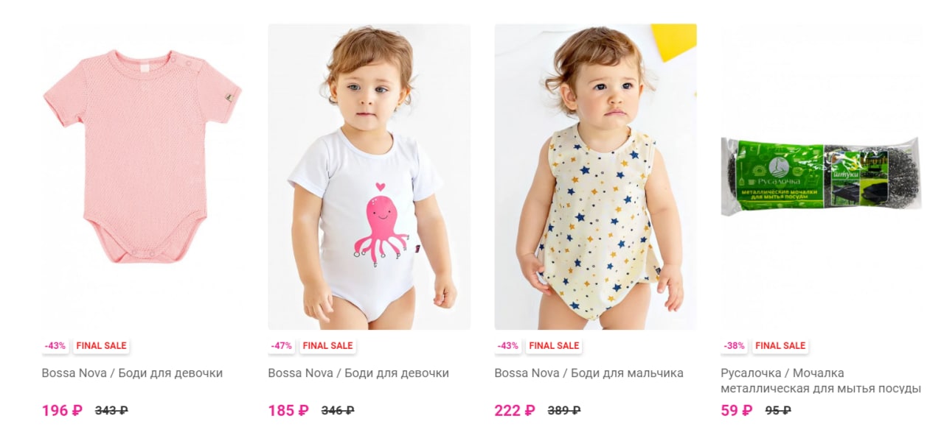Open the Bossa Nova link priced 196 ₽
The height and width of the screenshot is (441, 944).
[132, 373]
